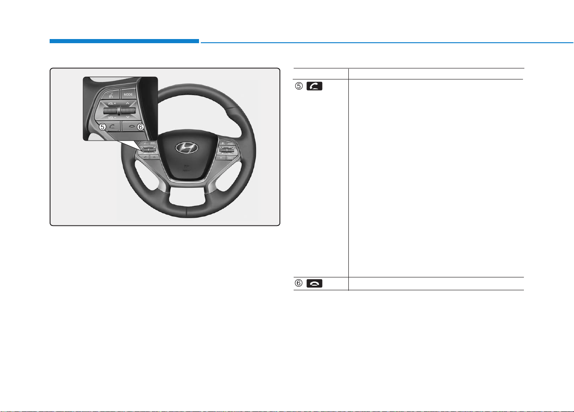Viewport: 574px width, 412px height.
Task: Click the end call icon in the table's last row
Action: click(314, 284)
